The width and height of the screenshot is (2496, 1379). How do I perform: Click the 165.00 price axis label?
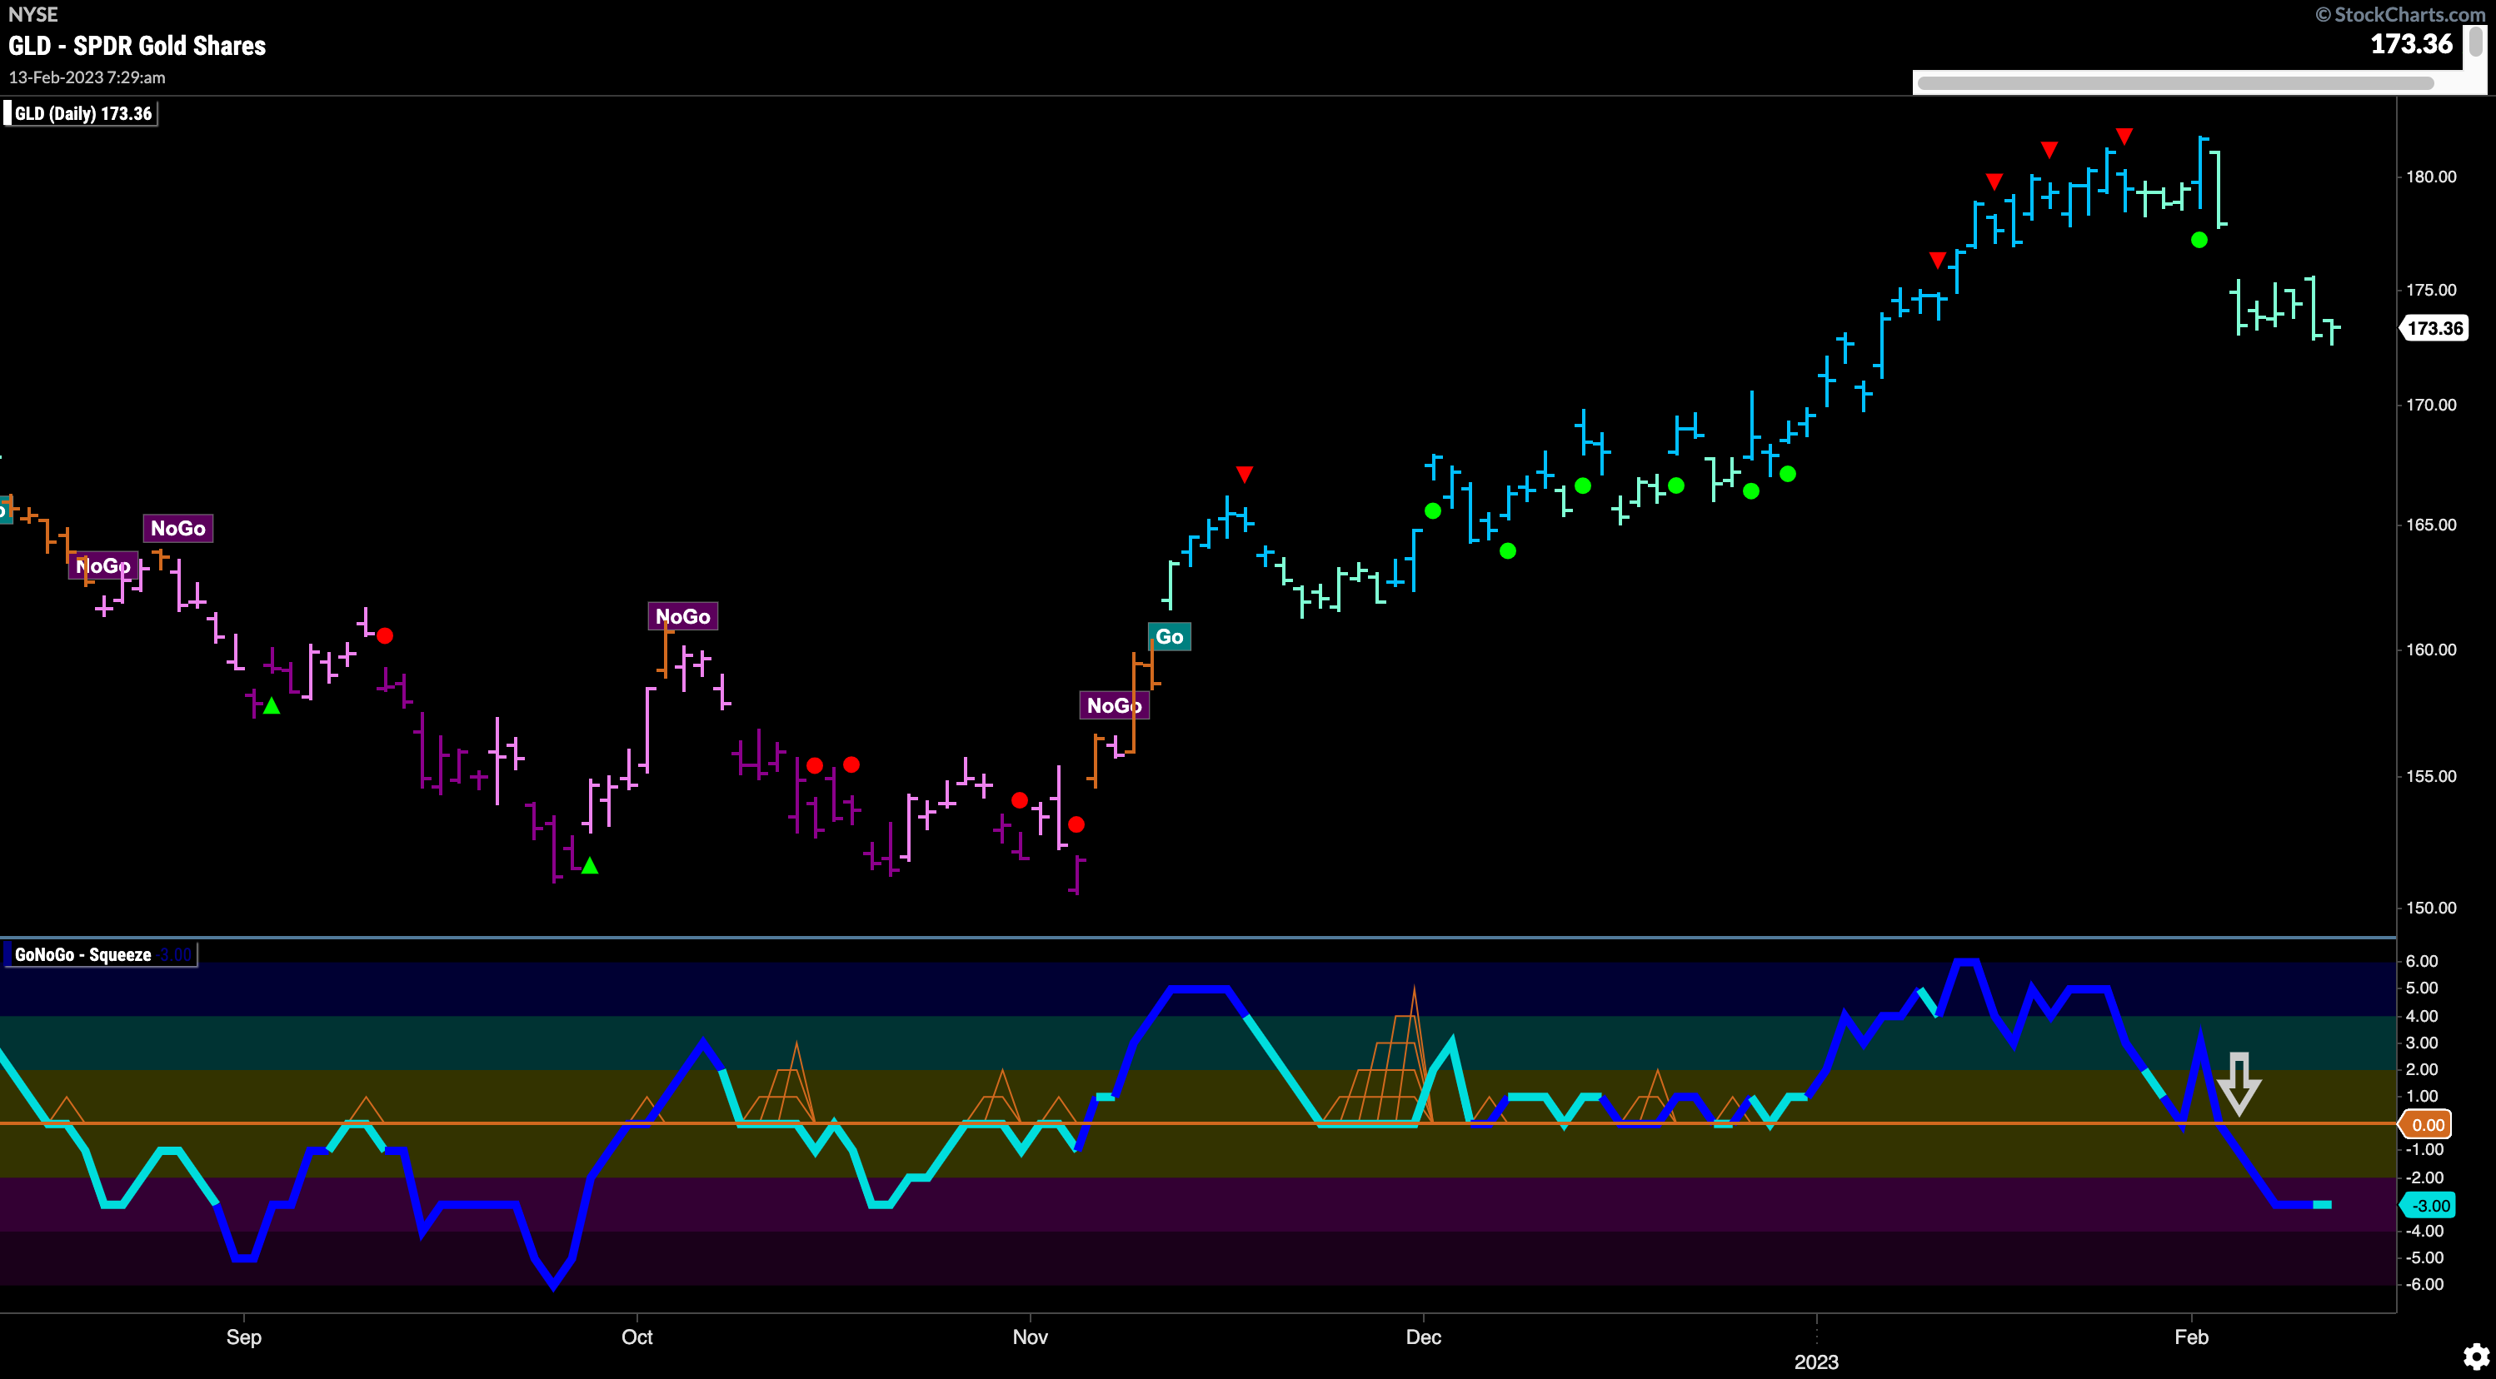pos(2432,525)
